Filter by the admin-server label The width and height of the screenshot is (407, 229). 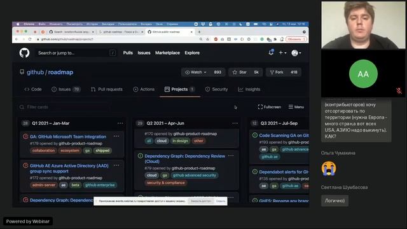[44, 185]
